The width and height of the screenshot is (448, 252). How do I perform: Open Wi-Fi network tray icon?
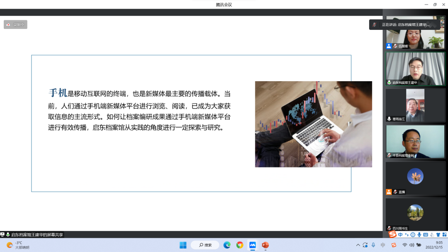[404, 245]
